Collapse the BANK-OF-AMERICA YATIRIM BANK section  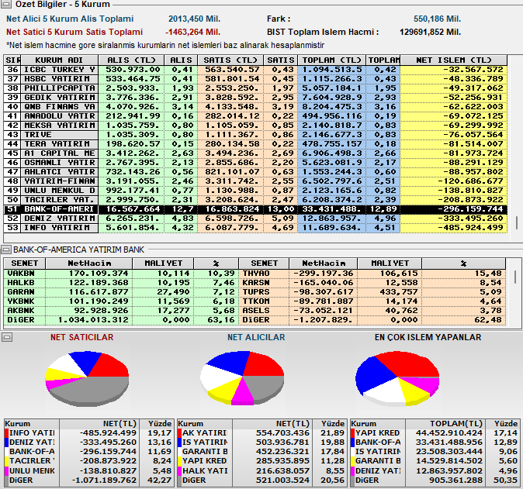tap(6, 250)
